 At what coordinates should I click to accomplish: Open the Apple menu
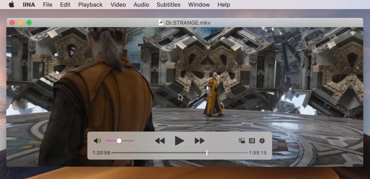pyautogui.click(x=11, y=5)
